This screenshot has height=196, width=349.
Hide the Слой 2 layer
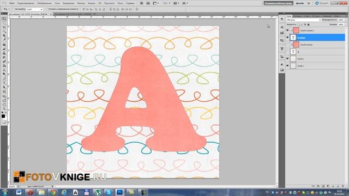click(287, 59)
